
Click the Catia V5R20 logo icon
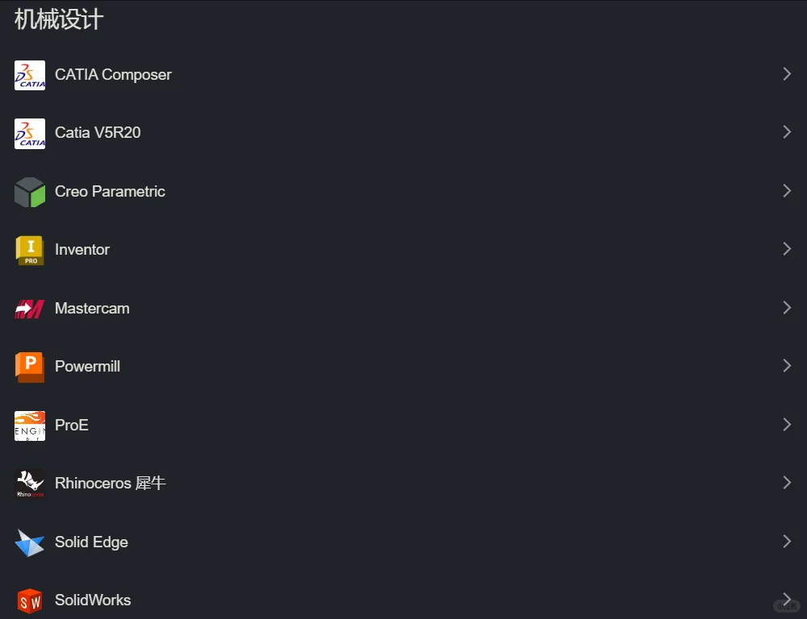click(30, 133)
